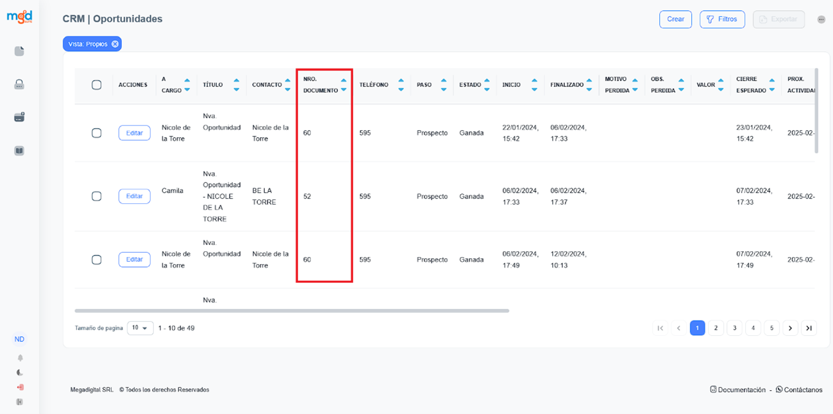The height and width of the screenshot is (414, 833).
Task: Open the Filtros panel
Action: click(722, 19)
